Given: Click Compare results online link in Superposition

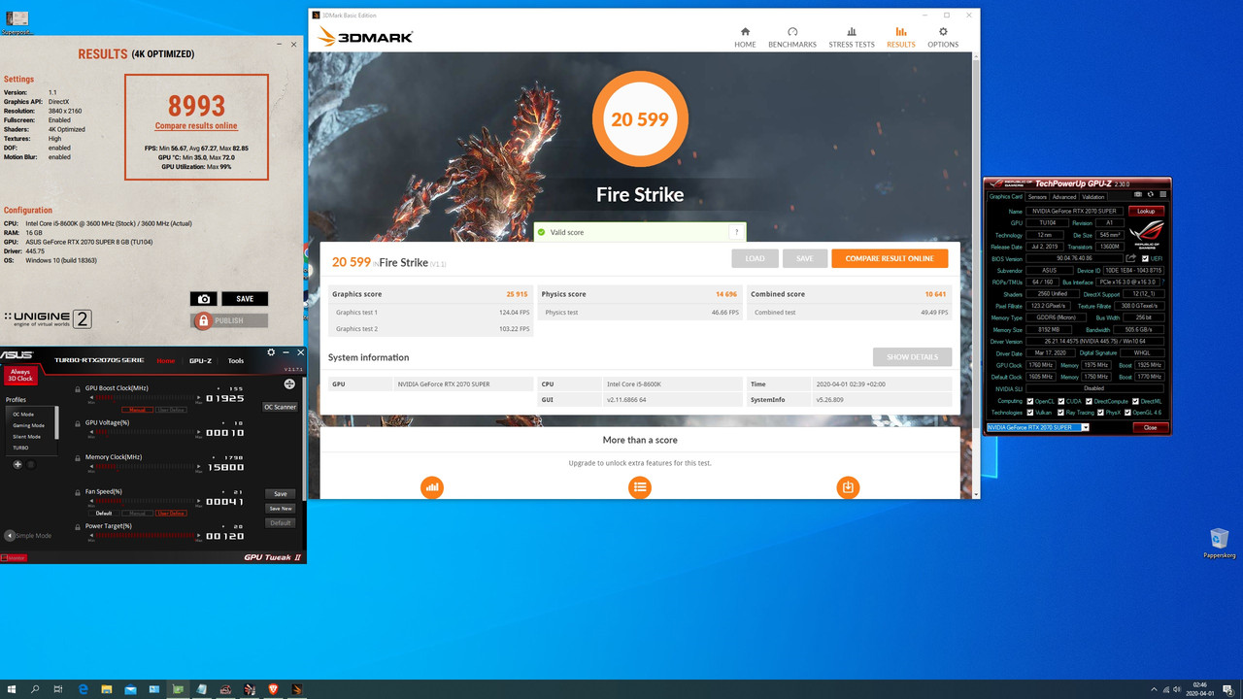Looking at the screenshot, I should coord(196,126).
